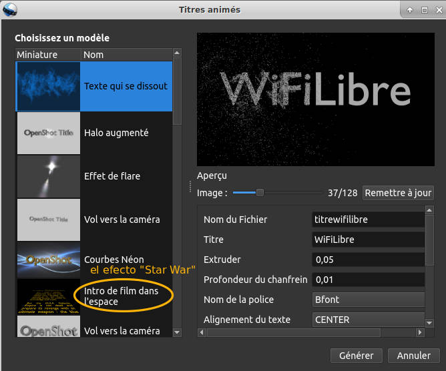Viewport: 446px width, 371px height.
Task: Click the window shade up-arrow button
Action: 410,10
